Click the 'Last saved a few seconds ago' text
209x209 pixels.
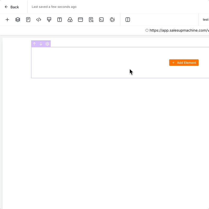pos(54,7)
